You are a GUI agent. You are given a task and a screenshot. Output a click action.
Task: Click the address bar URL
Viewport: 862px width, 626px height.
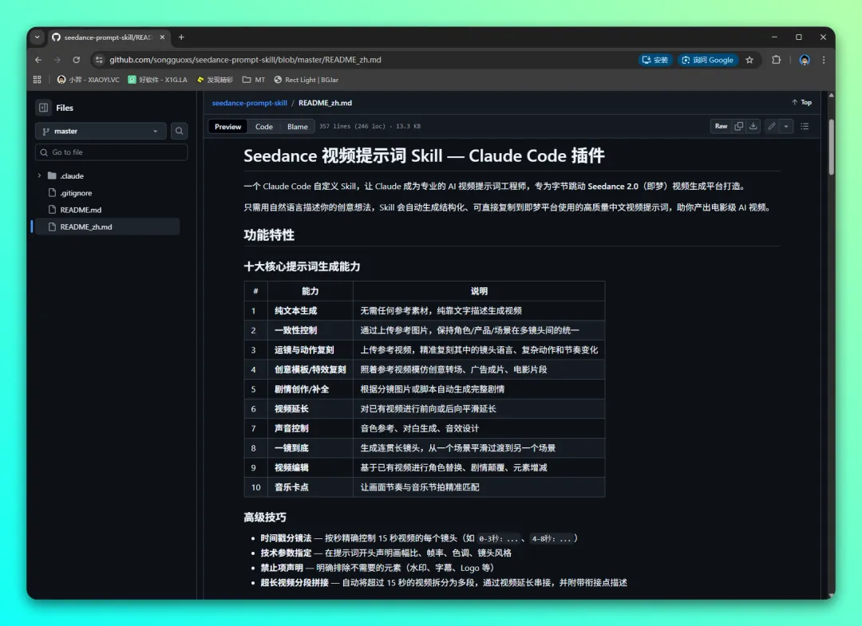245,60
